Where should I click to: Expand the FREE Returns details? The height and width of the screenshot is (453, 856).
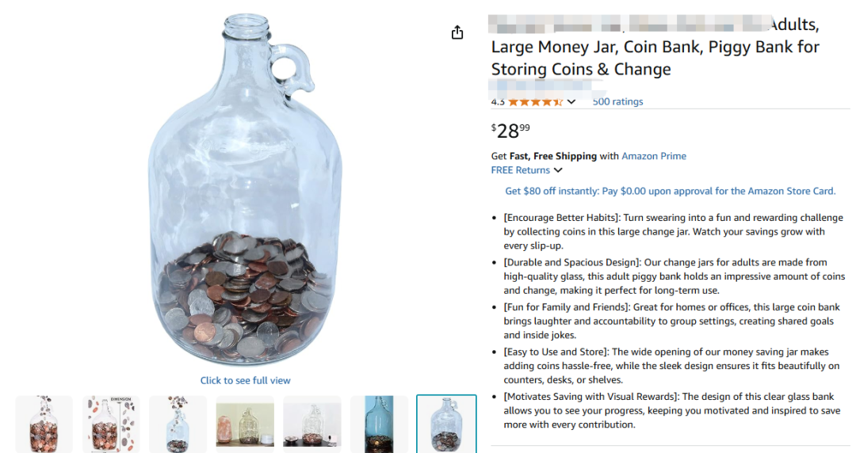pos(558,170)
